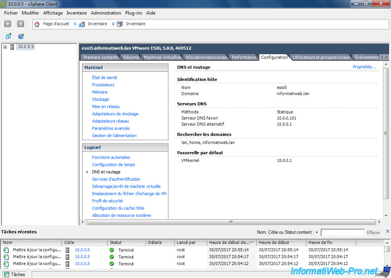This screenshot has height=278, width=391.
Task: Open the Administration menu
Action: point(106,13)
